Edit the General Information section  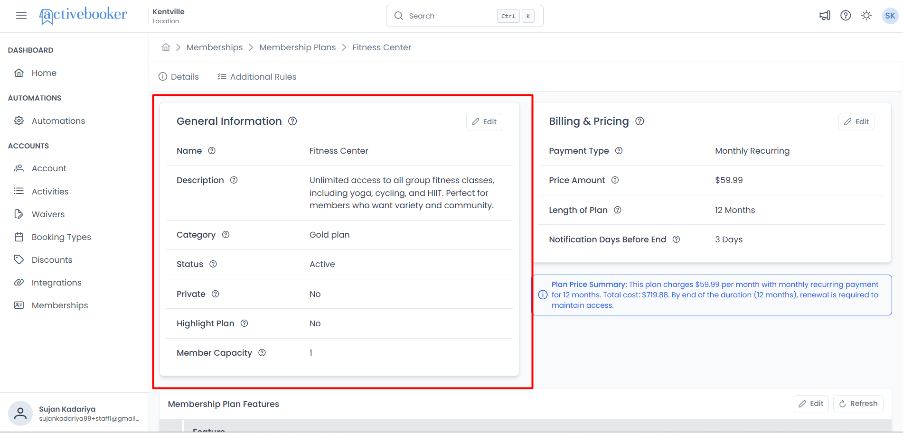pyautogui.click(x=484, y=122)
